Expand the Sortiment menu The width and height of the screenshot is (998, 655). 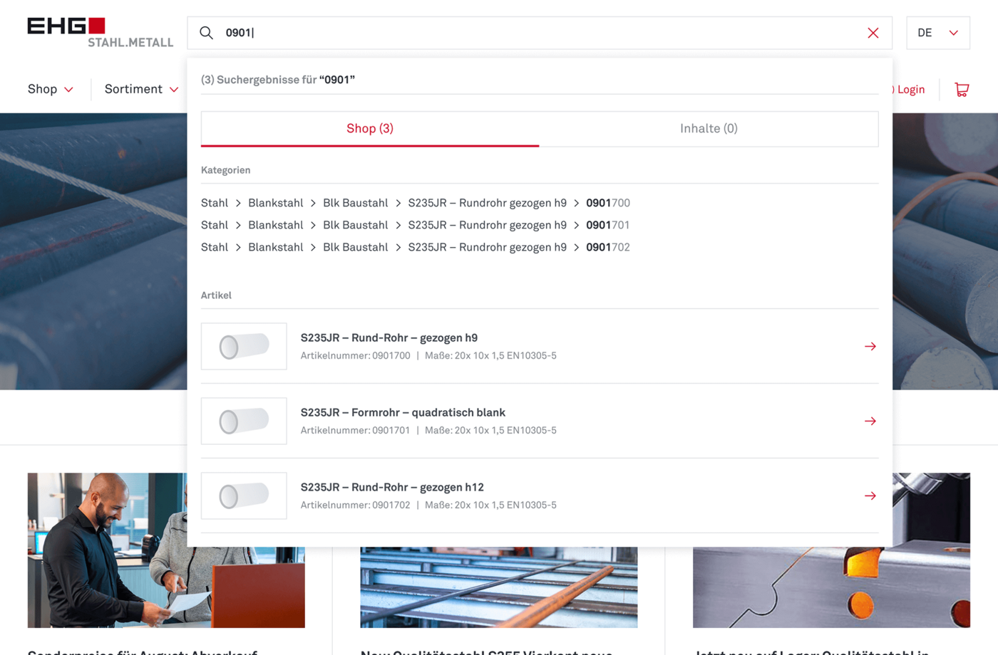(x=140, y=89)
